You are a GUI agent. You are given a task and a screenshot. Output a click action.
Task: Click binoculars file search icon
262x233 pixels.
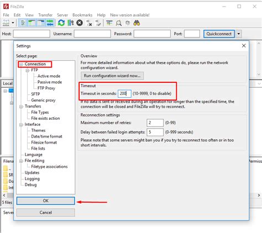137,23
